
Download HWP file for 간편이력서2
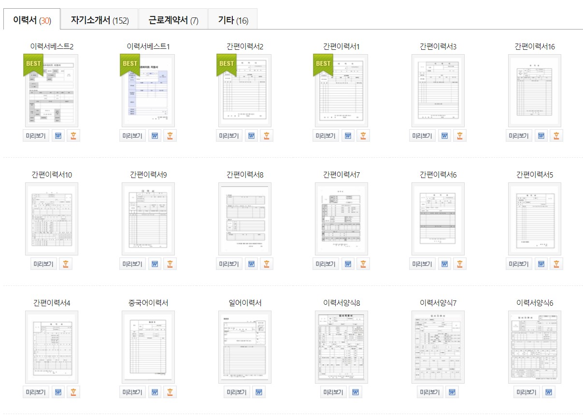267,135
